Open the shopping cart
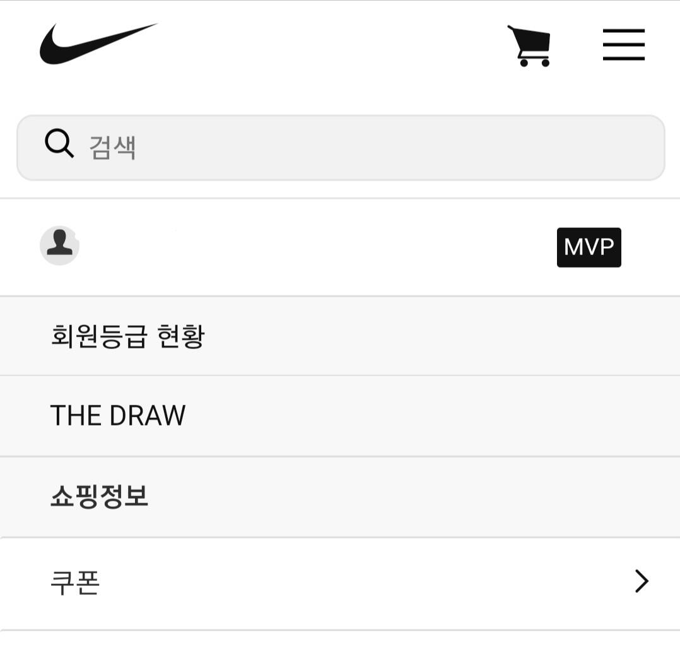680x647 pixels. pos(529,45)
